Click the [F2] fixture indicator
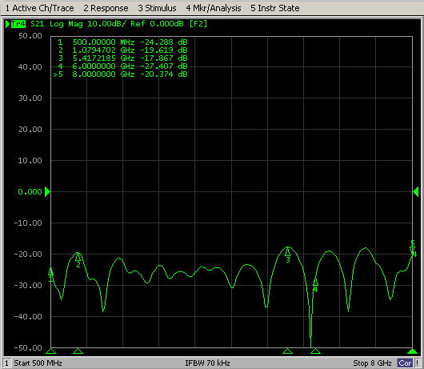 tap(198, 24)
